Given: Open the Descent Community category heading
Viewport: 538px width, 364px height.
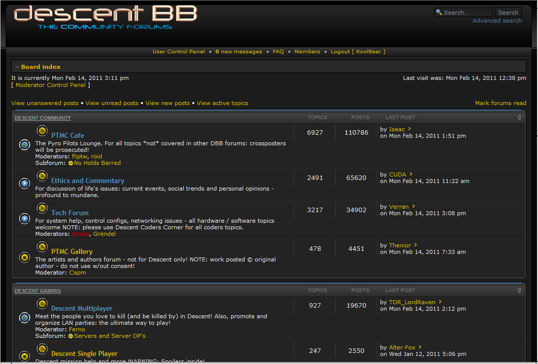Looking at the screenshot, I should pos(43,118).
